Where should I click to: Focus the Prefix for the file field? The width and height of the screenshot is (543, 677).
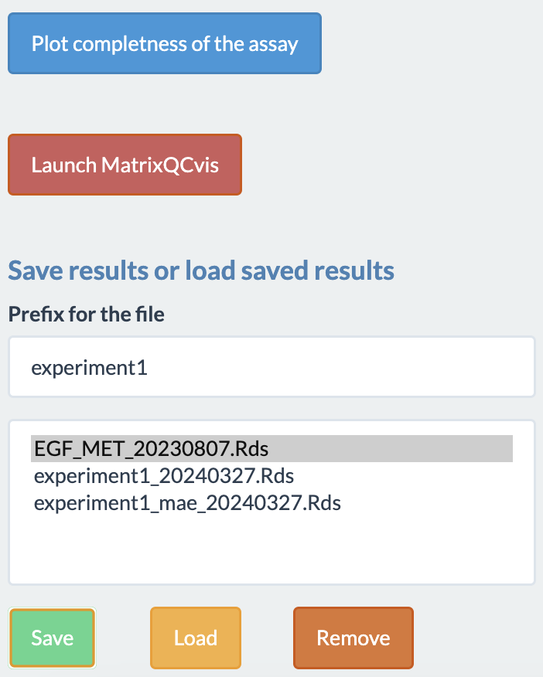[x=271, y=367]
